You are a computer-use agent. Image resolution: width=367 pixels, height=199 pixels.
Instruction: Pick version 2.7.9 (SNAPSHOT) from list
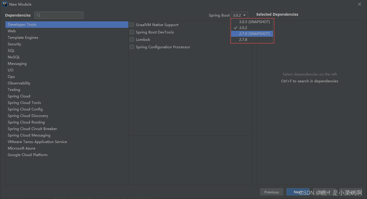[x=252, y=34]
